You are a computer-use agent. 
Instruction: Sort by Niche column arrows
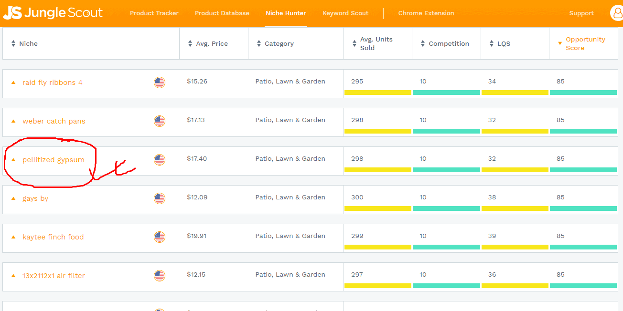coord(13,43)
